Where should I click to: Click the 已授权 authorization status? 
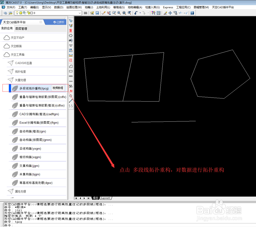(x=59, y=22)
